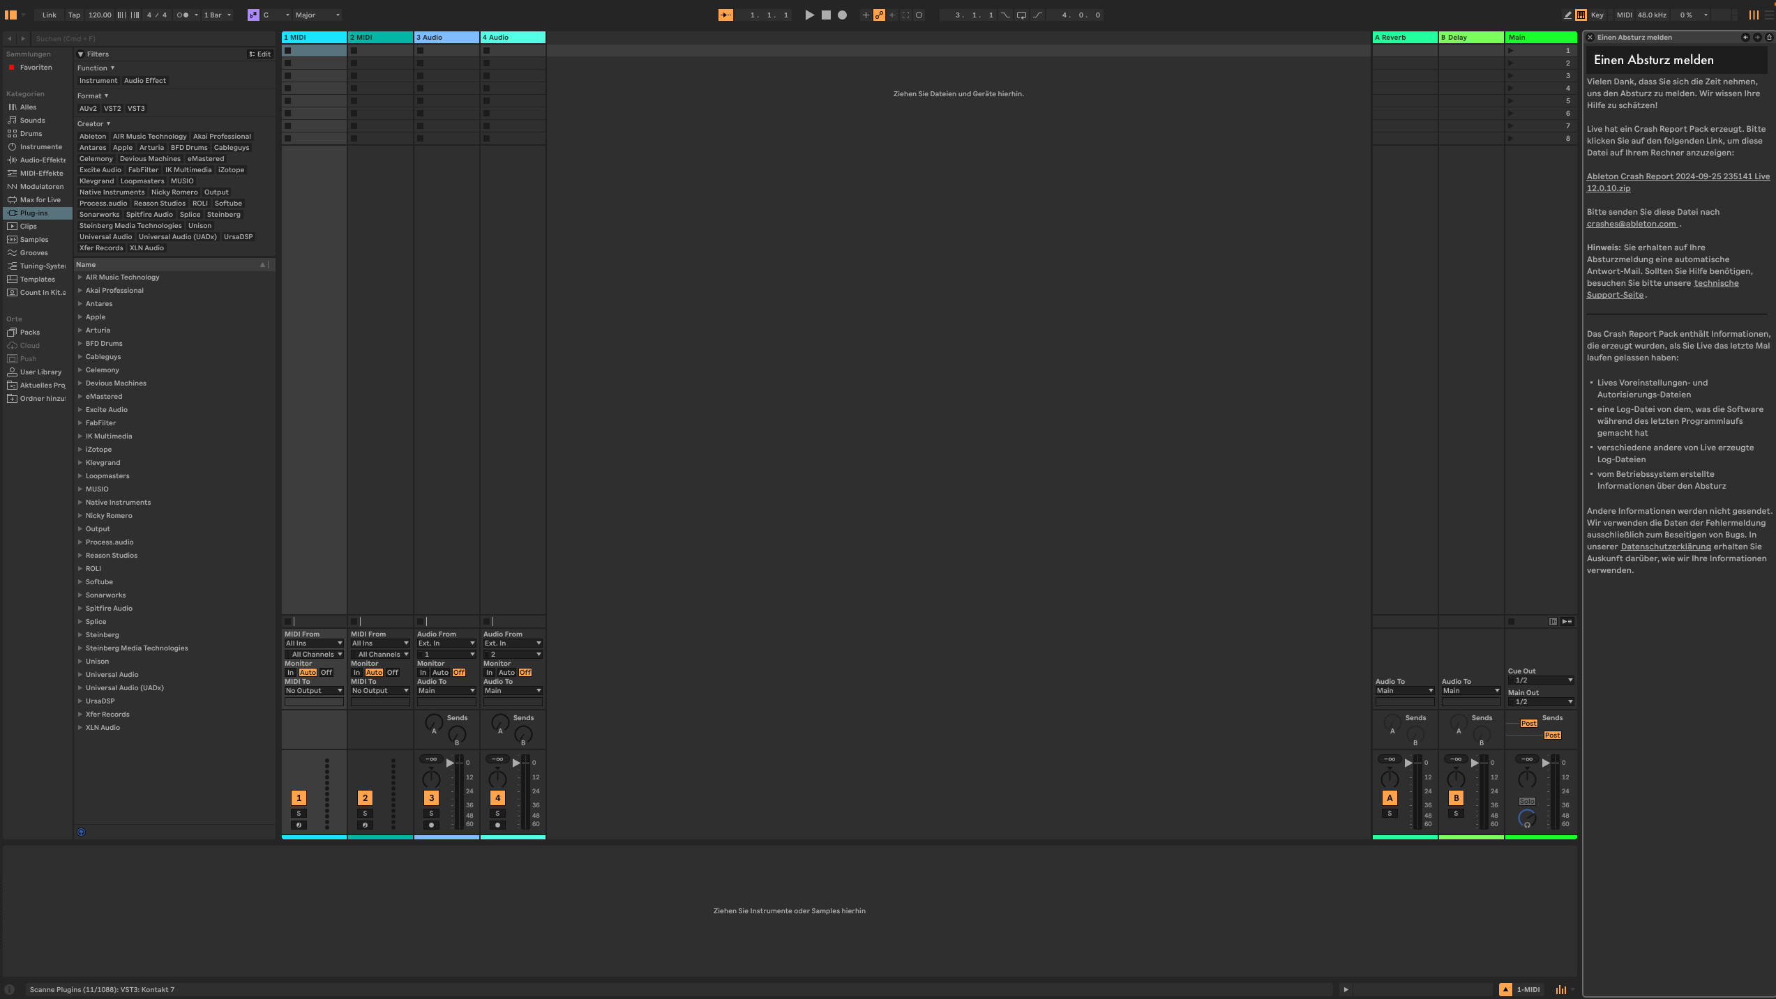Click the blue update indicator in browser
Viewport: 1776px width, 999px height.
81,832
